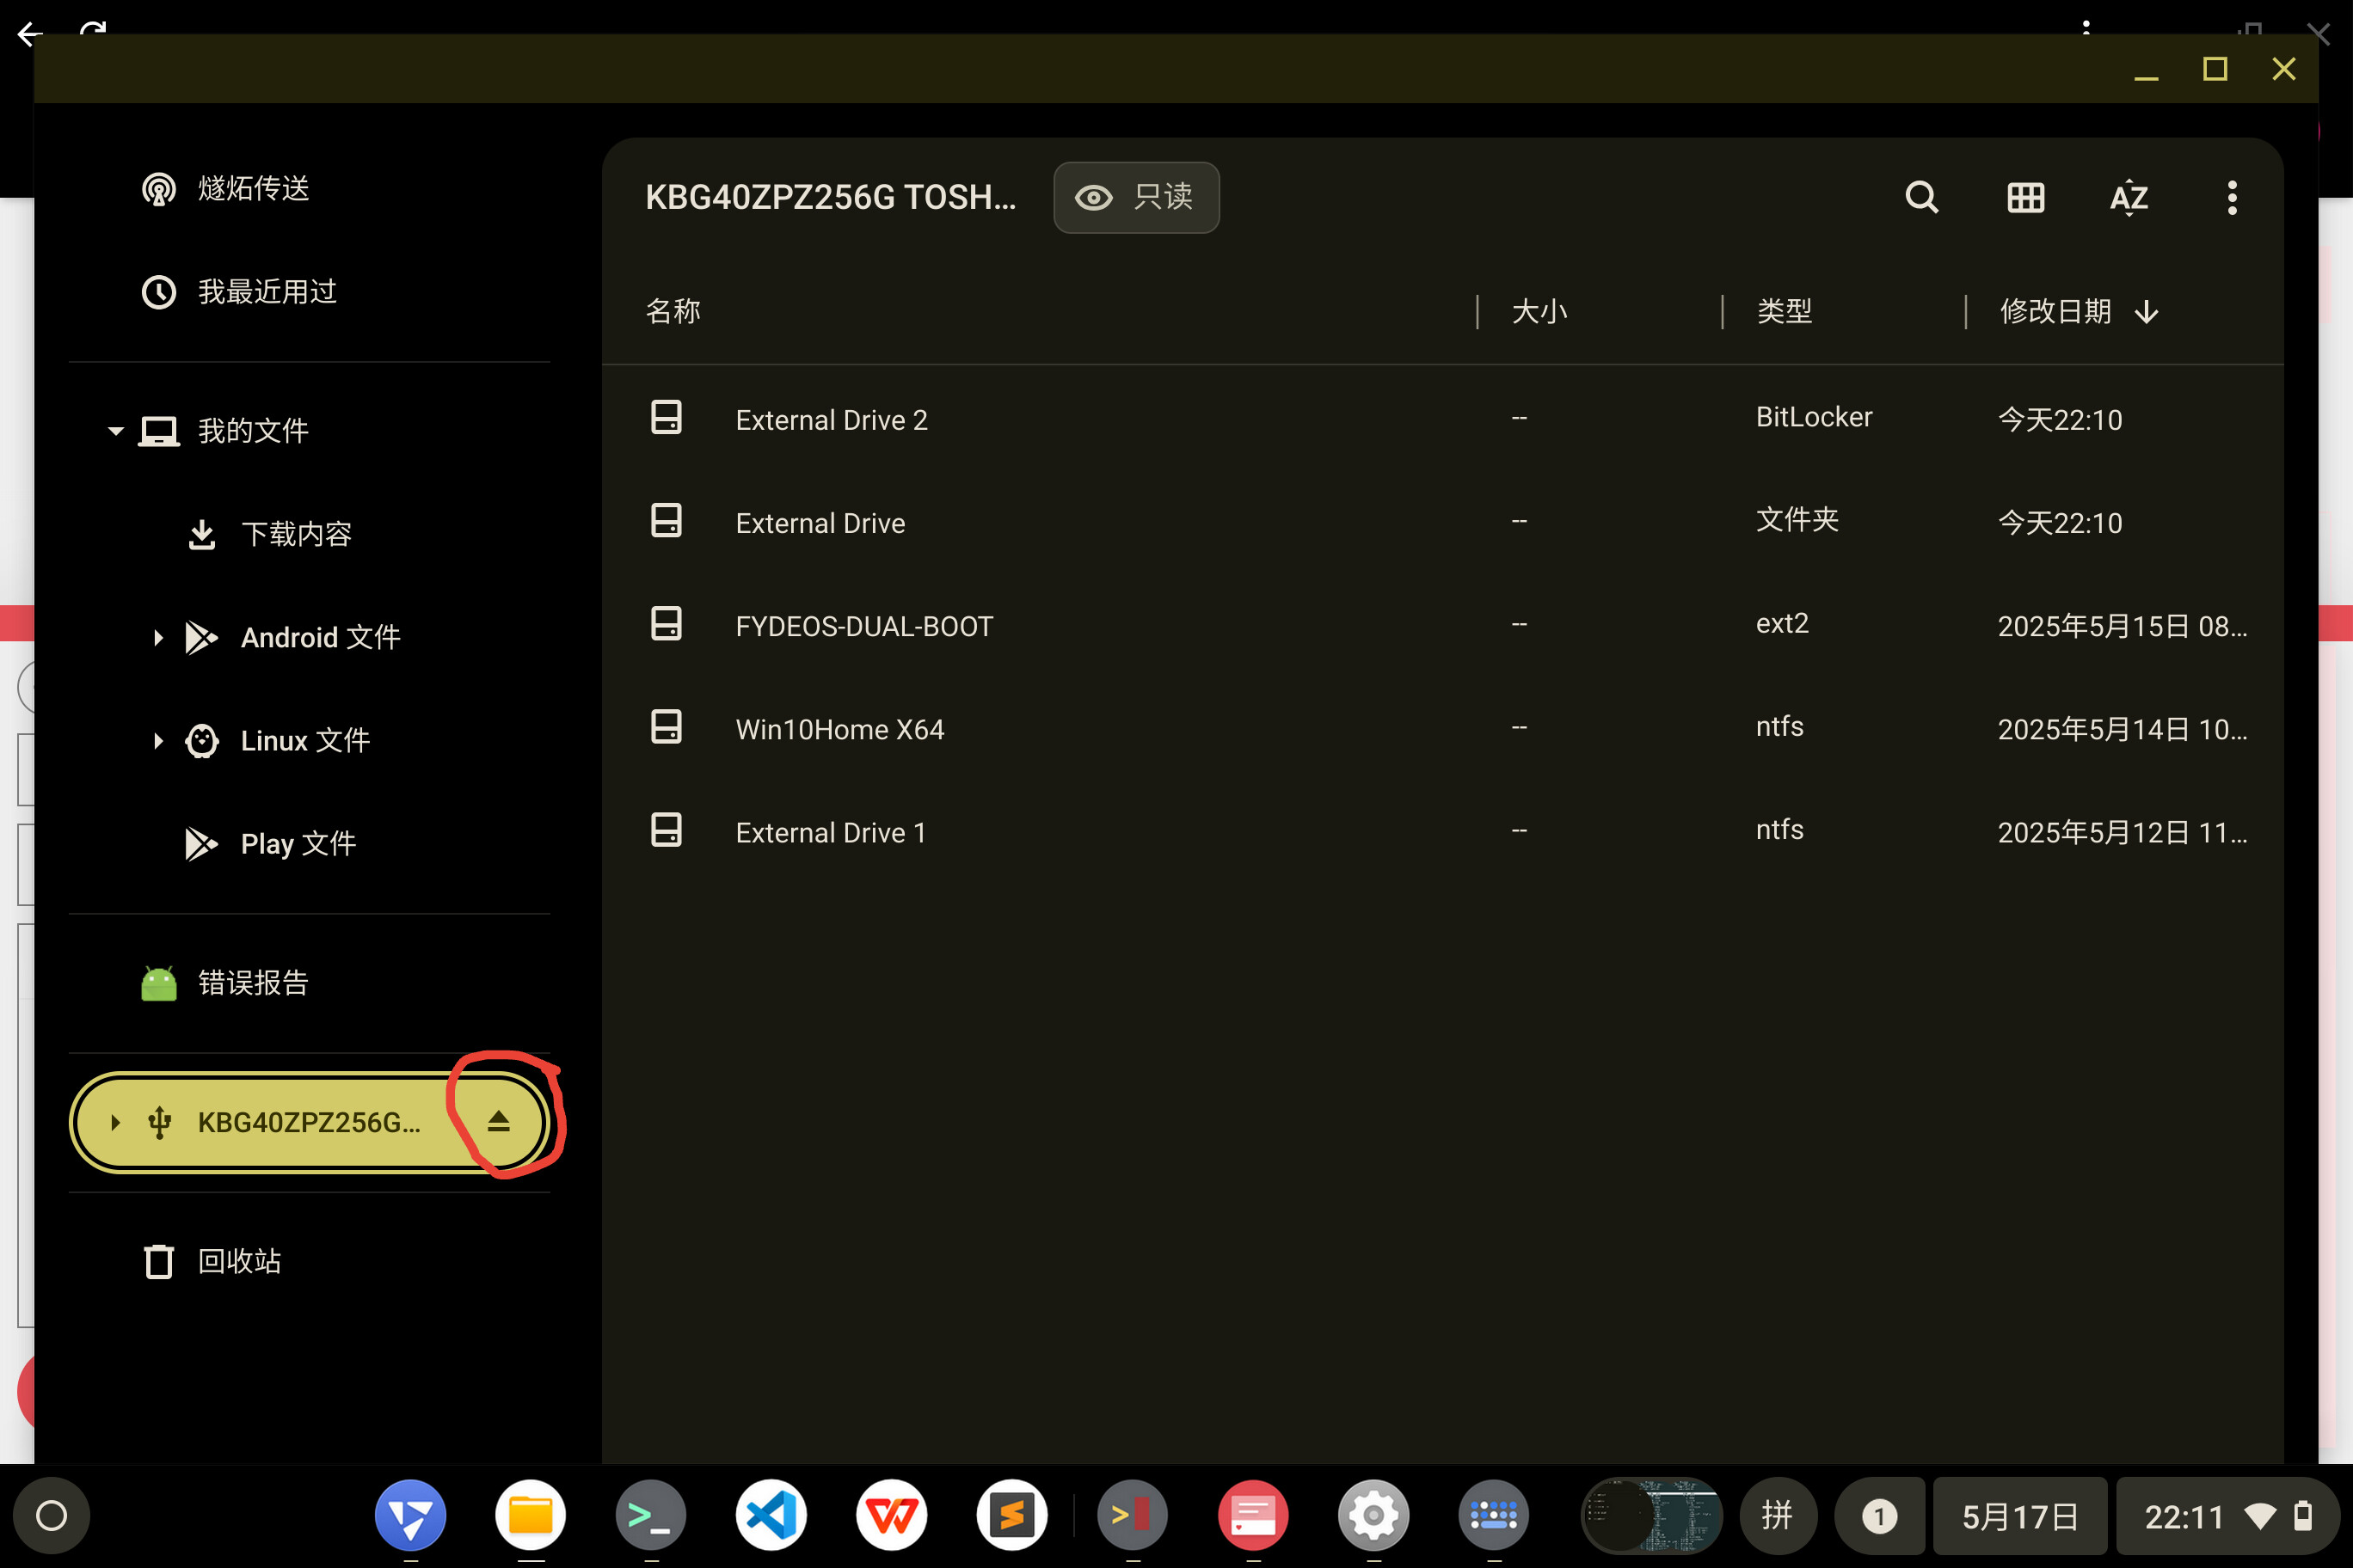Image resolution: width=2353 pixels, height=1568 pixels.
Task: Click the read-only 只读 badge
Action: point(1135,197)
